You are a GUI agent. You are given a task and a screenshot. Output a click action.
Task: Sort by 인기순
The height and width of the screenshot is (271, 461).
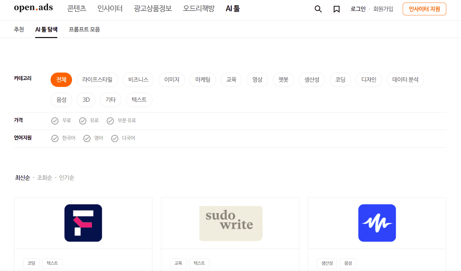click(x=67, y=178)
